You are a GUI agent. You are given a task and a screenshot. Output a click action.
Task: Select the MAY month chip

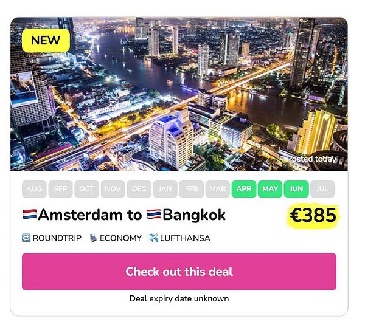point(270,189)
